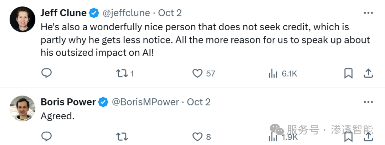This screenshot has width=385, height=145.
Task: Open more options on Jeff Clune's tweet
Action: click(368, 13)
